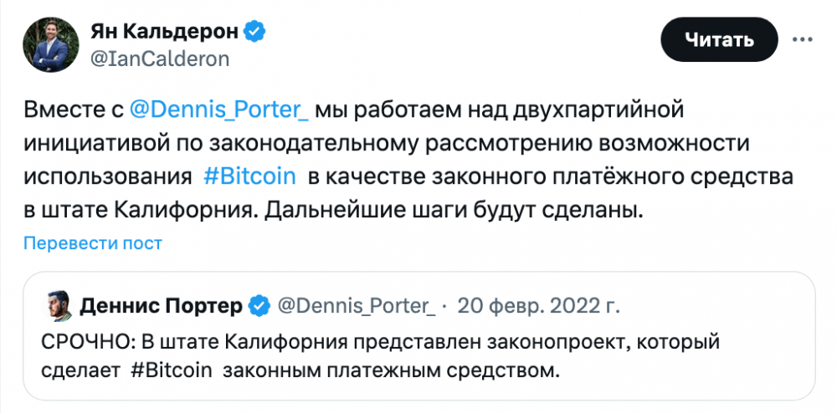Image resolution: width=837 pixels, height=413 pixels.
Task: Click the Перевести пост link
Action: tap(92, 243)
